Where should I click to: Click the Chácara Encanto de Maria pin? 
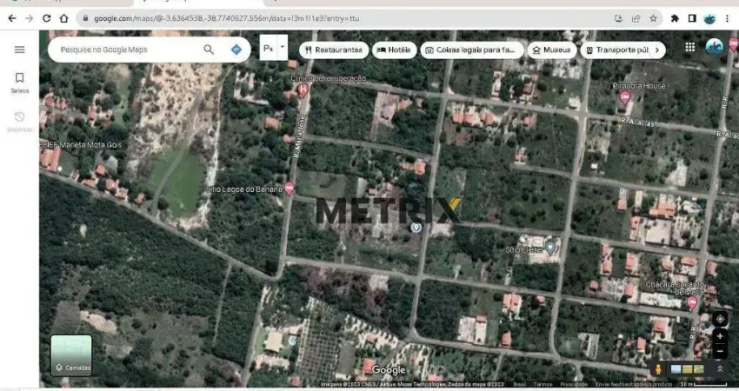click(x=692, y=302)
